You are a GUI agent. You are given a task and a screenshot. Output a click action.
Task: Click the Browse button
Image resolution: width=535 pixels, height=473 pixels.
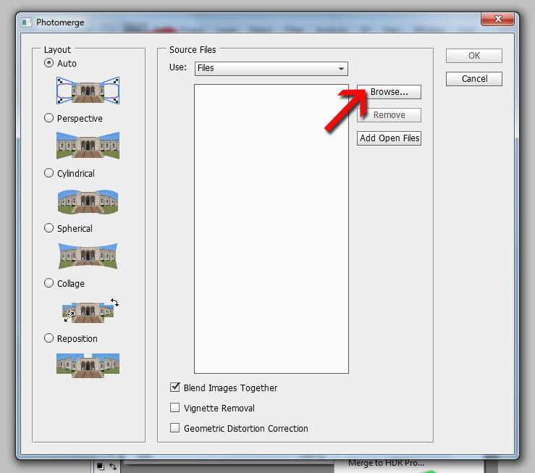(x=389, y=92)
